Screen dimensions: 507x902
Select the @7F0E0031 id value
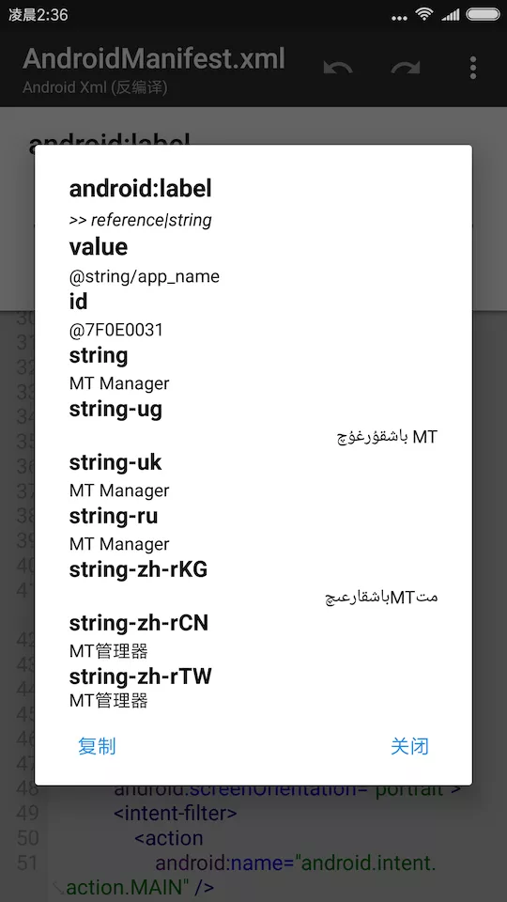[x=116, y=330]
